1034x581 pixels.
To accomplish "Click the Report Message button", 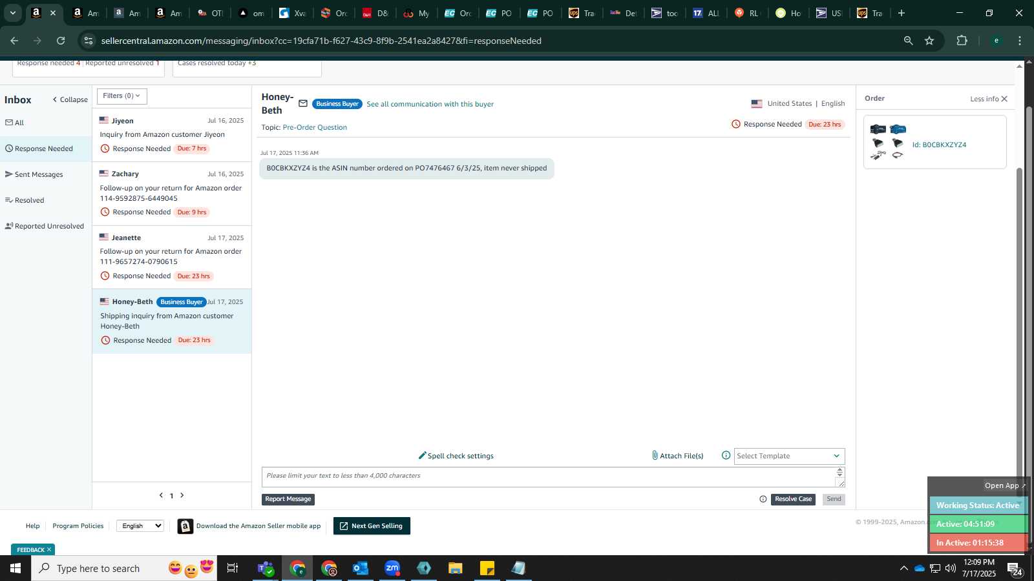I will 288,499.
